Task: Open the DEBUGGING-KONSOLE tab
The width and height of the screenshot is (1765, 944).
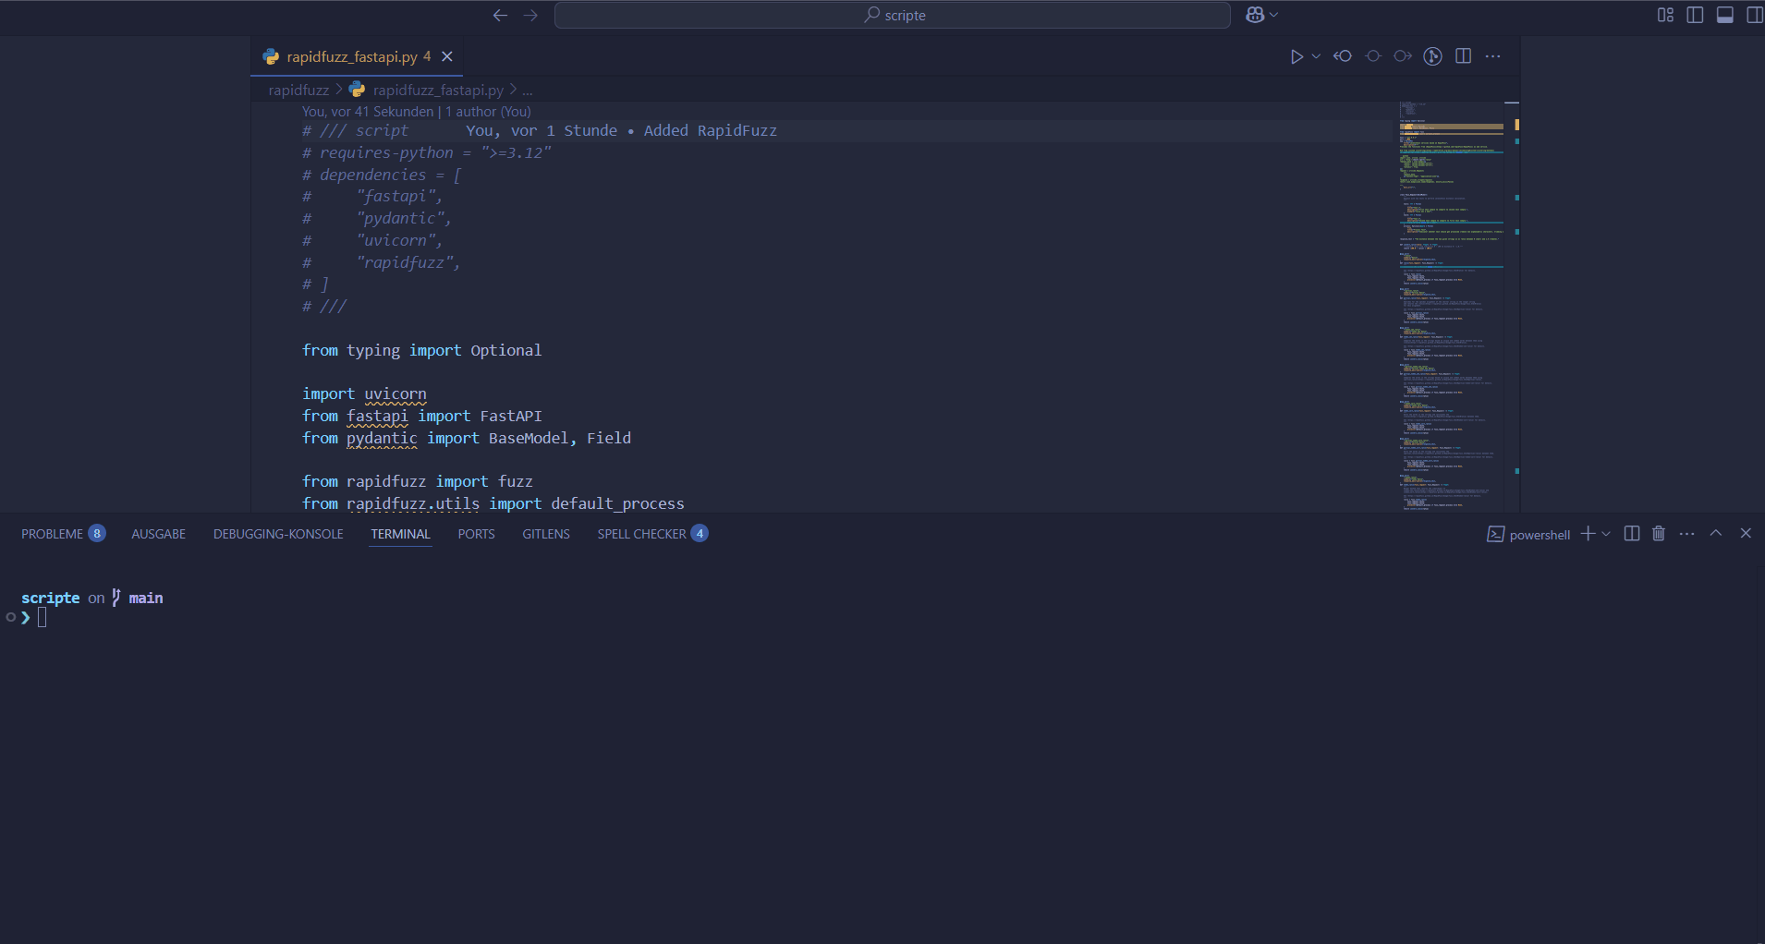Action: 278,534
